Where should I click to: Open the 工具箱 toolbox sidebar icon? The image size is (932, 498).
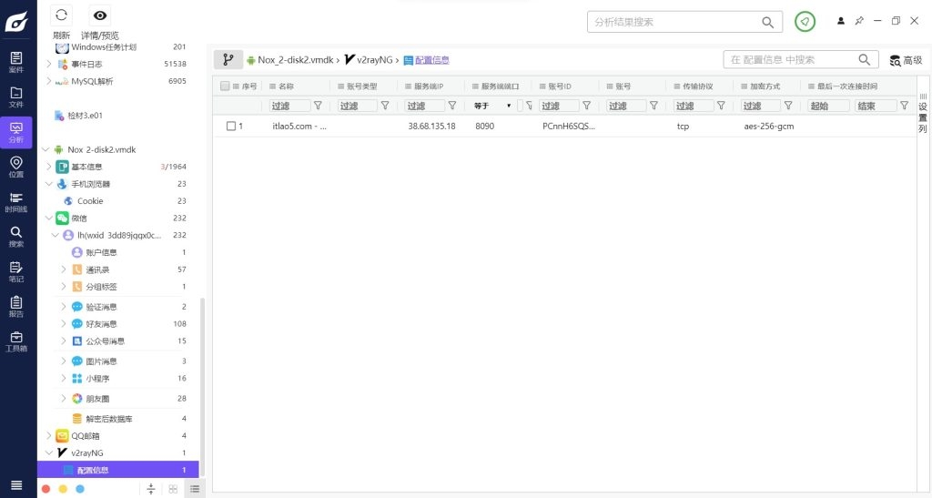(x=15, y=340)
